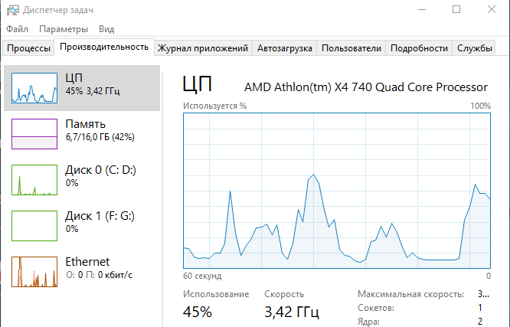The width and height of the screenshot is (510, 327).
Task: Open the Службы tab
Action: click(475, 48)
